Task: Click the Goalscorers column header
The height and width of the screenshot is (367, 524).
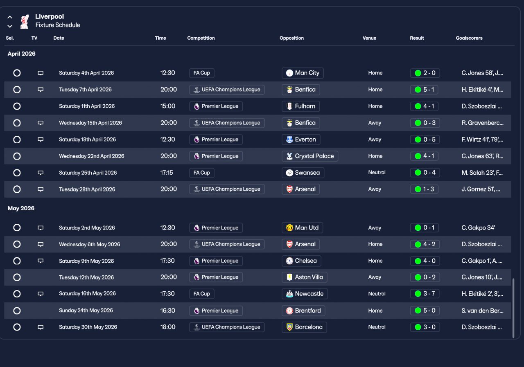Action: coord(469,38)
